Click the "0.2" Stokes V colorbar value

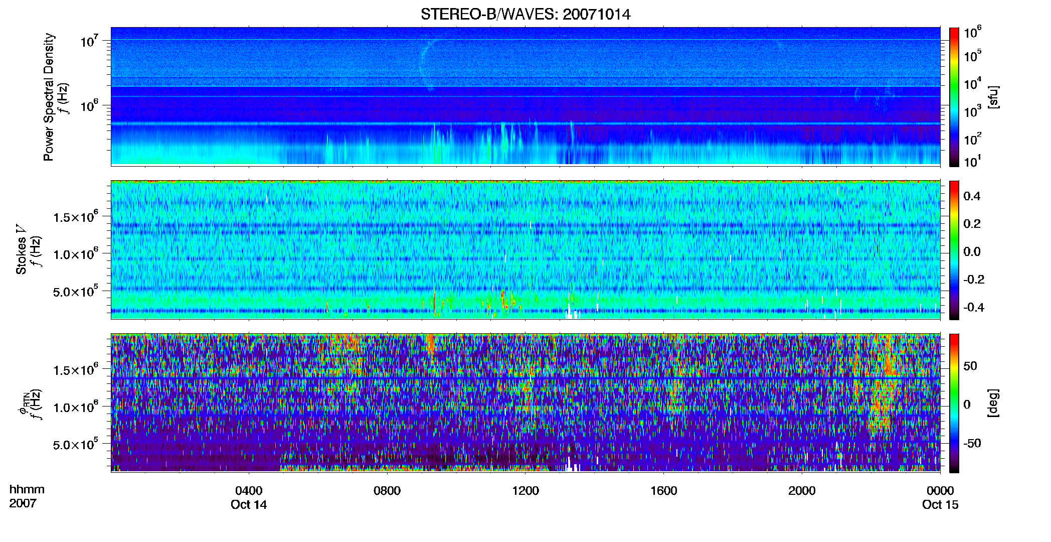click(972, 224)
